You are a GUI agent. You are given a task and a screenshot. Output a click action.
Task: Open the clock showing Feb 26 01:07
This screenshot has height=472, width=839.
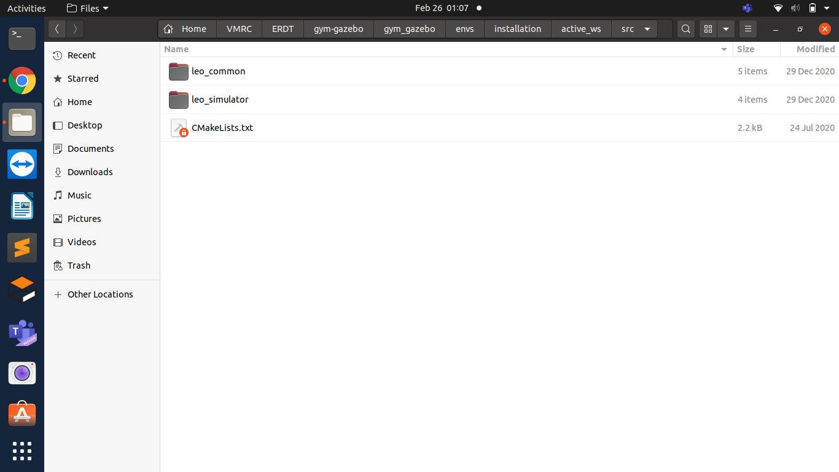pyautogui.click(x=442, y=8)
